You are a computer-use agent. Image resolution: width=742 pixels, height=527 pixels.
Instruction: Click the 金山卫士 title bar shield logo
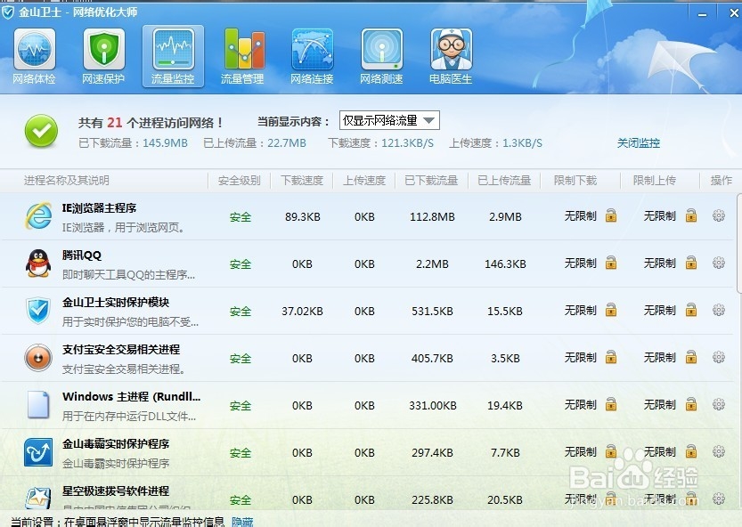pos(7,12)
